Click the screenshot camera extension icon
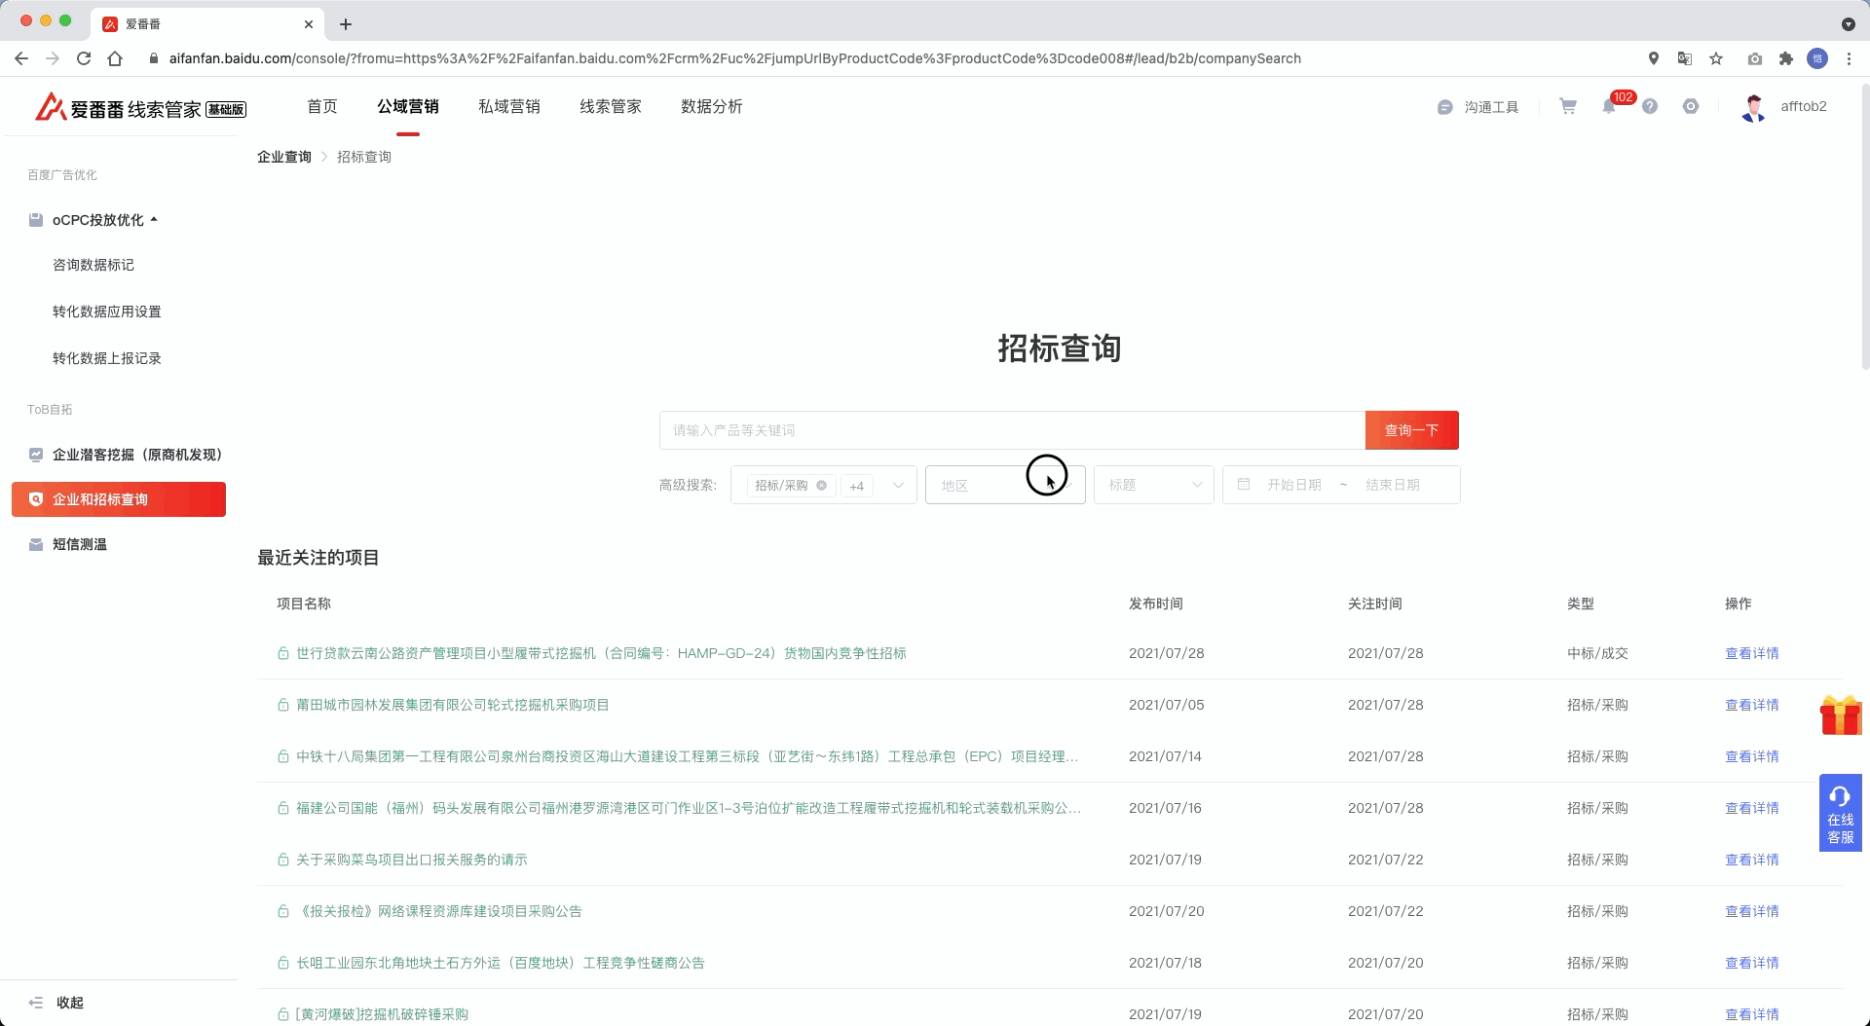1870x1026 pixels. pyautogui.click(x=1755, y=58)
